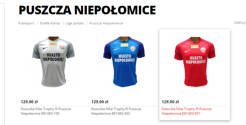The width and height of the screenshot is (246, 125).
Task: Click the grey jersey's 129,00 zł price
Action: pos(29,102)
